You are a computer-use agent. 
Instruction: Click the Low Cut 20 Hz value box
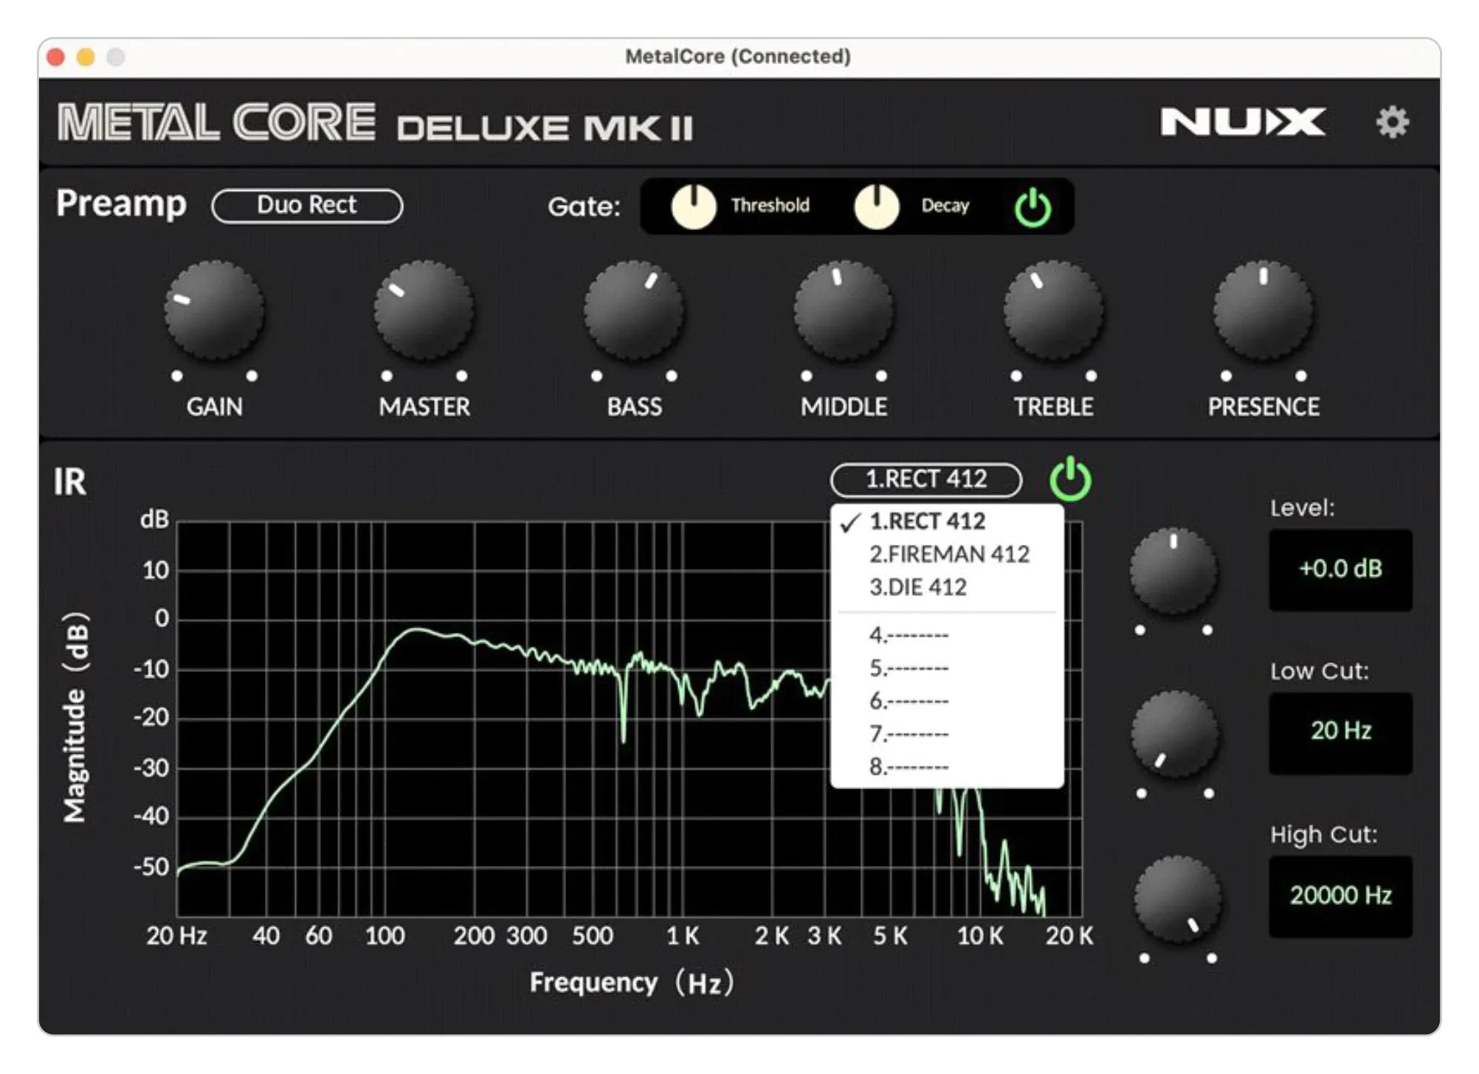click(1340, 731)
